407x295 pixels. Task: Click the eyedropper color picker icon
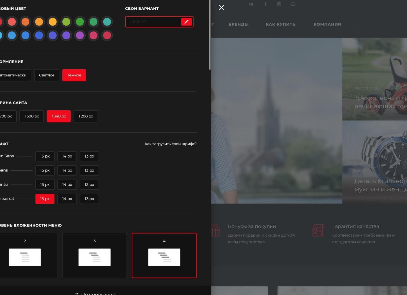pyautogui.click(x=186, y=22)
